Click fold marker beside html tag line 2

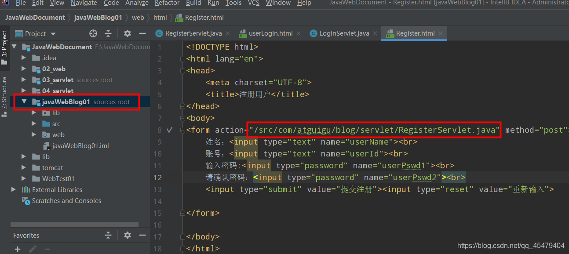[182, 59]
